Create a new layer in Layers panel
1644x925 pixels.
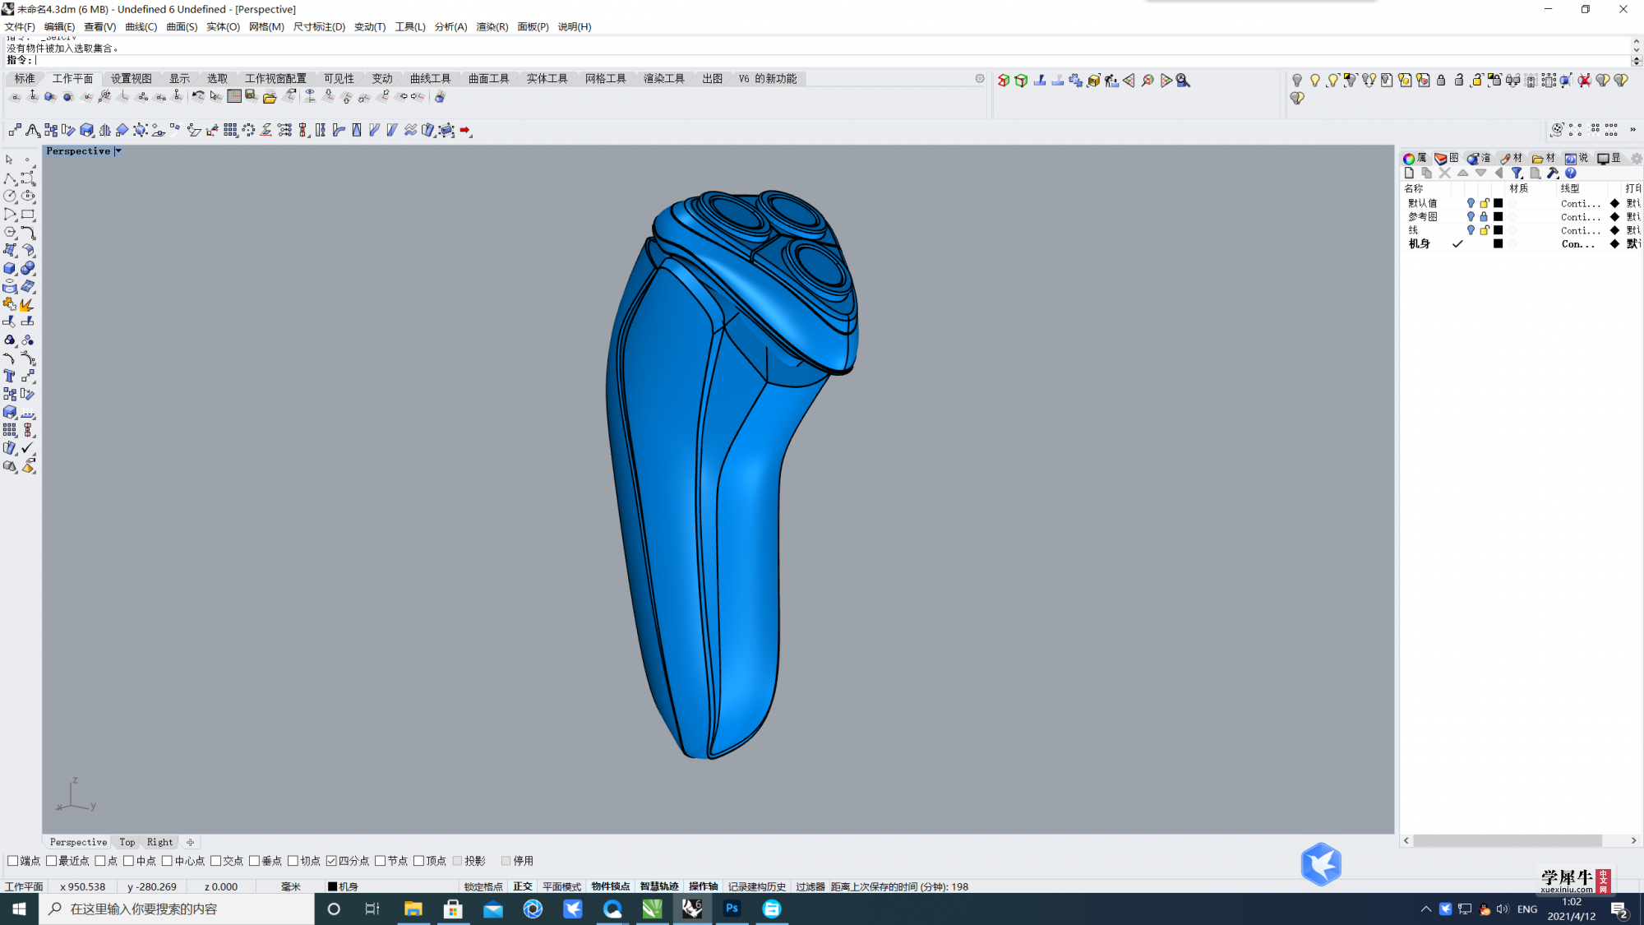[1409, 173]
